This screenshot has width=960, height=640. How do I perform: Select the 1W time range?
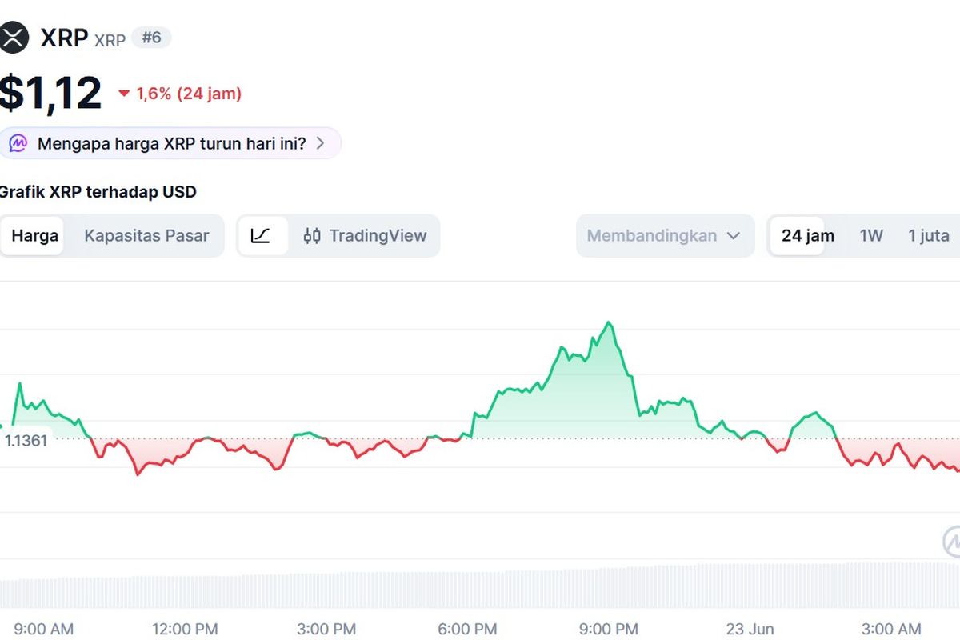pyautogui.click(x=871, y=236)
